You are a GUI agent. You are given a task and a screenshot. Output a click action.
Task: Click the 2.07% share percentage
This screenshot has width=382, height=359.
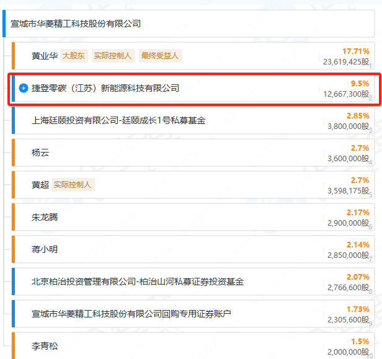[358, 277]
